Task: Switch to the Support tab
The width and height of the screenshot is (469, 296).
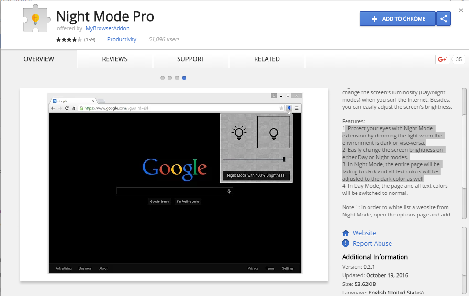Action: click(x=191, y=59)
